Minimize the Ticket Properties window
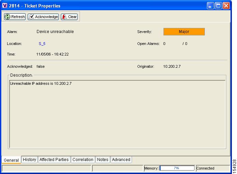237x174 pixels. [x=210, y=6]
